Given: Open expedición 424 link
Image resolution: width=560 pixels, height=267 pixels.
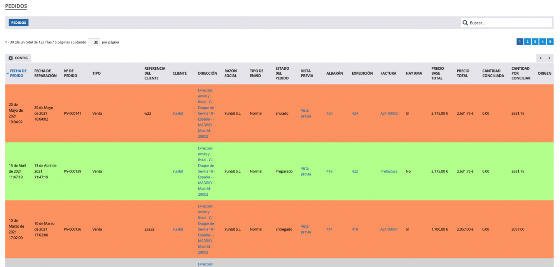Looking at the screenshot, I should point(355,114).
